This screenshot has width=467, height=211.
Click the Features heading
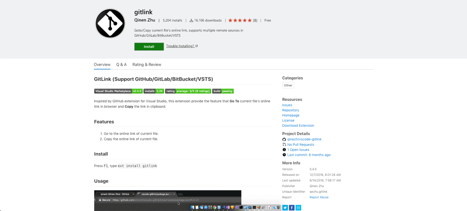pos(104,122)
